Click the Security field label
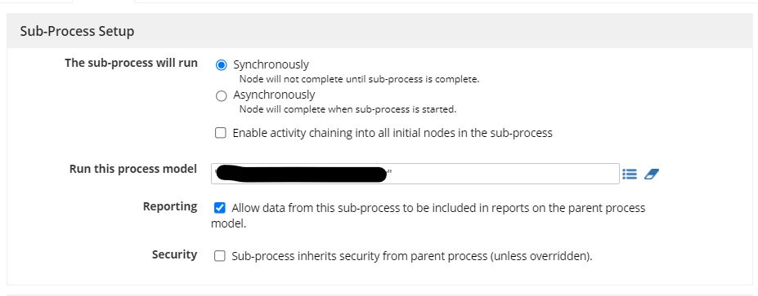This screenshot has width=758, height=296. [174, 254]
